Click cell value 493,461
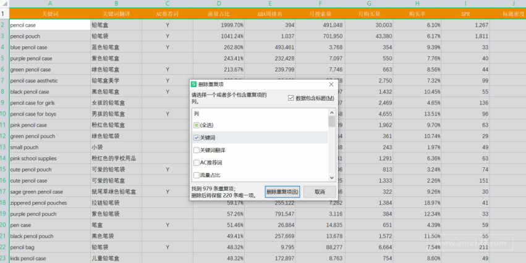This screenshot has height=263, width=526. pos(269,48)
